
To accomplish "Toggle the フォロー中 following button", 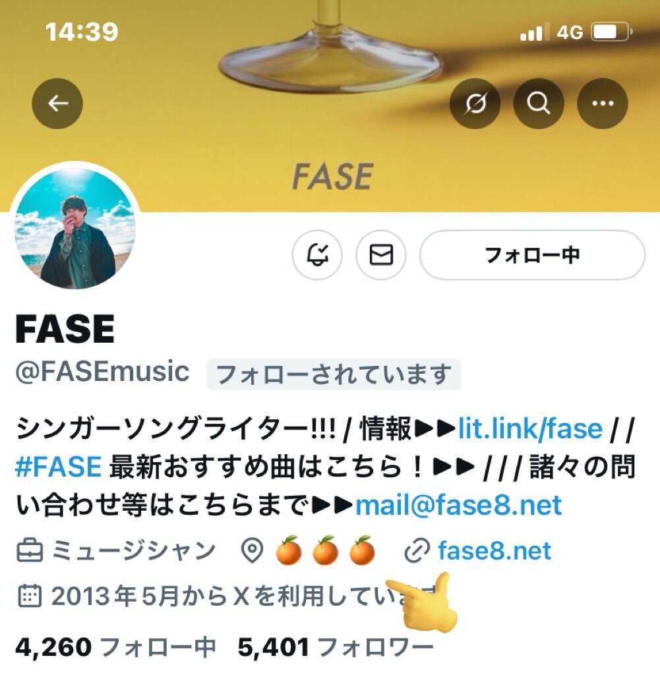I will (532, 255).
